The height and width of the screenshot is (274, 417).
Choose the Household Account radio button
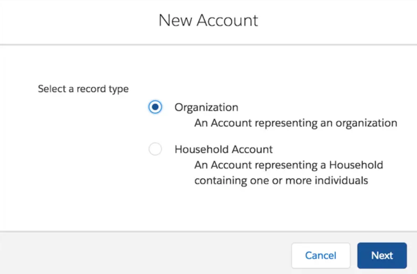(x=155, y=149)
